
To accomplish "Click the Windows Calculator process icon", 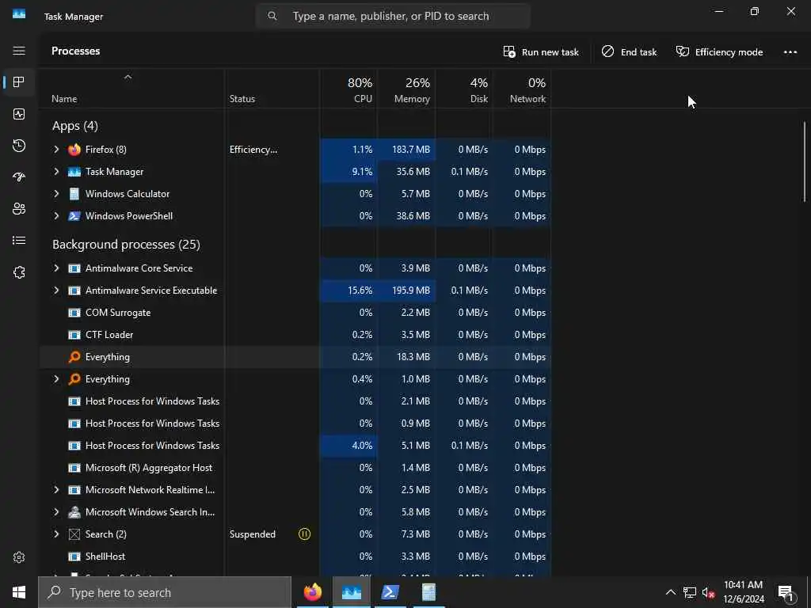I will tap(74, 194).
